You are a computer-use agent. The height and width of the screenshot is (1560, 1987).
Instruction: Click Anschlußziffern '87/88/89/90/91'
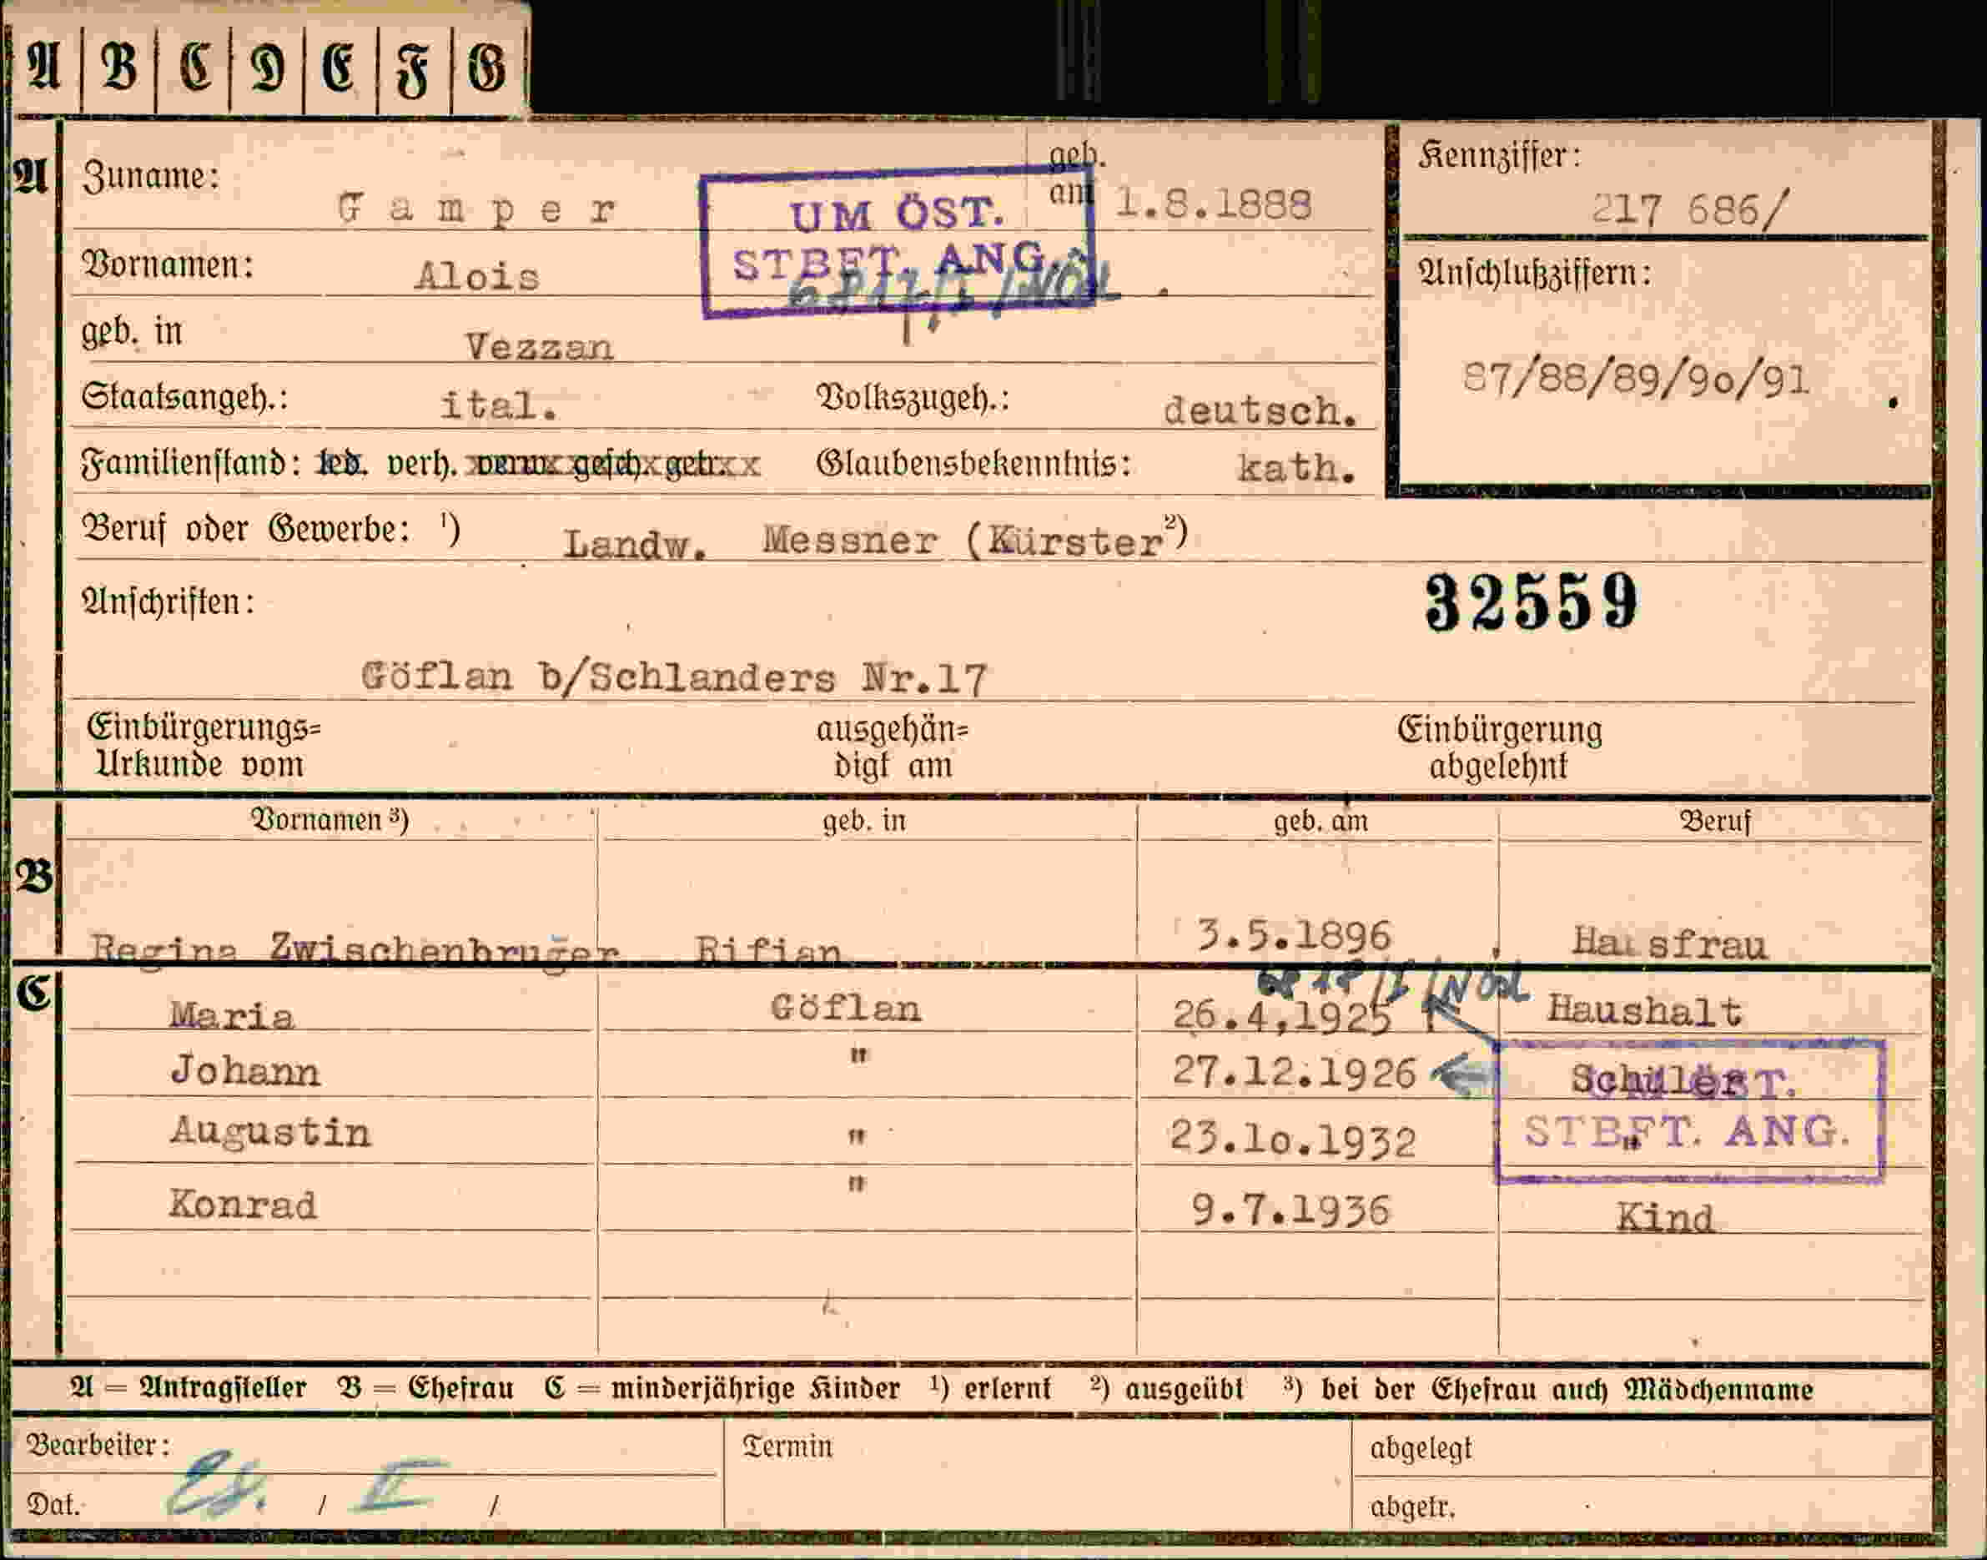[x=1636, y=378]
